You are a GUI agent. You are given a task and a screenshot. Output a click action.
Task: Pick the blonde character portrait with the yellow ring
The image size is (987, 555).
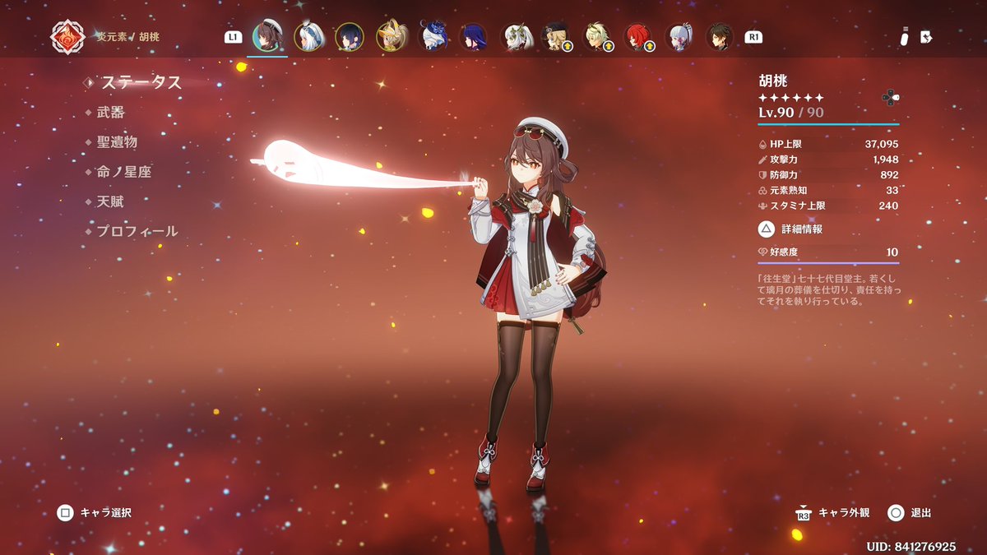pyautogui.click(x=391, y=36)
